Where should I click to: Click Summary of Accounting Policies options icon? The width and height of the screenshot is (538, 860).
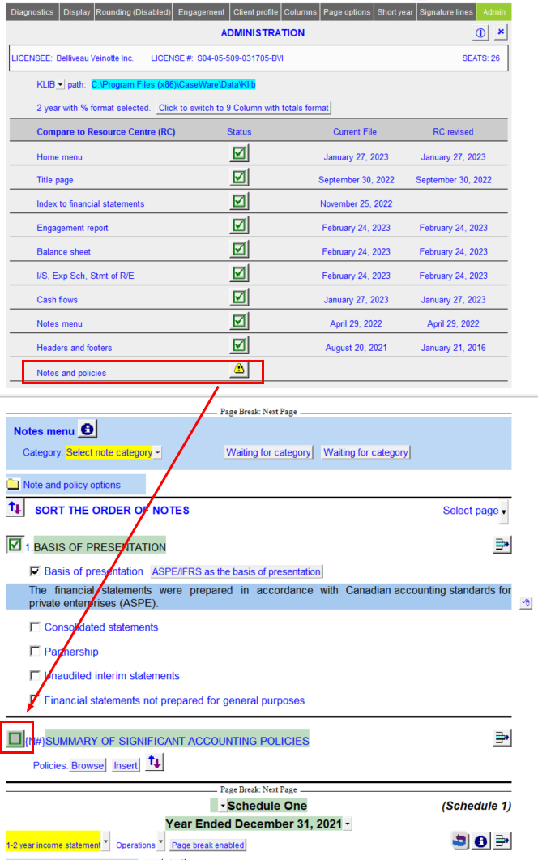coord(502,738)
